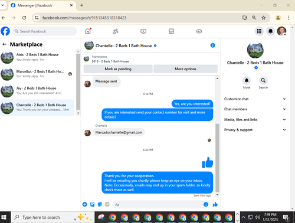
Task: Open the Menu grid icon
Action: (259, 31)
